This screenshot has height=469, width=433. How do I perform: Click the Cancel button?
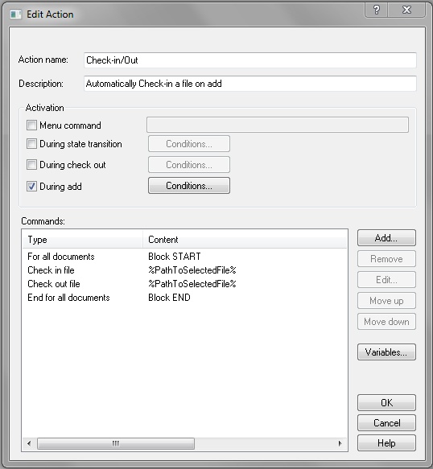386,423
